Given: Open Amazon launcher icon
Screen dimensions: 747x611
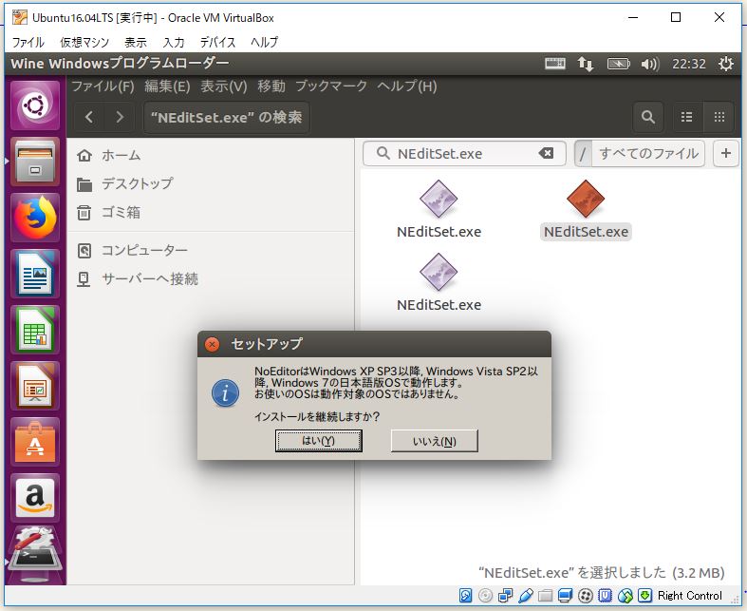Looking at the screenshot, I should coord(35,499).
